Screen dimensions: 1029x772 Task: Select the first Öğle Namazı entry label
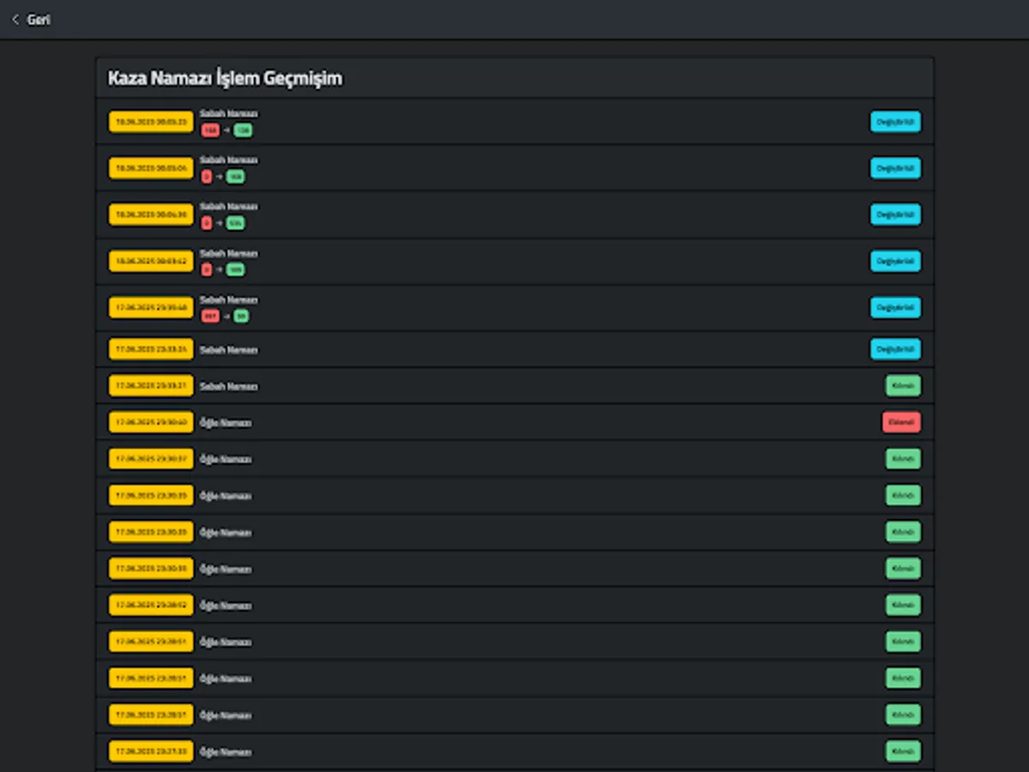pyautogui.click(x=226, y=422)
